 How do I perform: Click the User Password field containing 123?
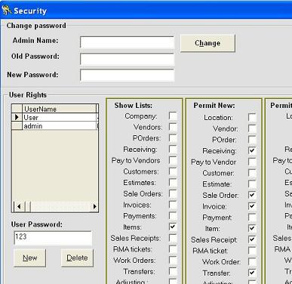53,238
